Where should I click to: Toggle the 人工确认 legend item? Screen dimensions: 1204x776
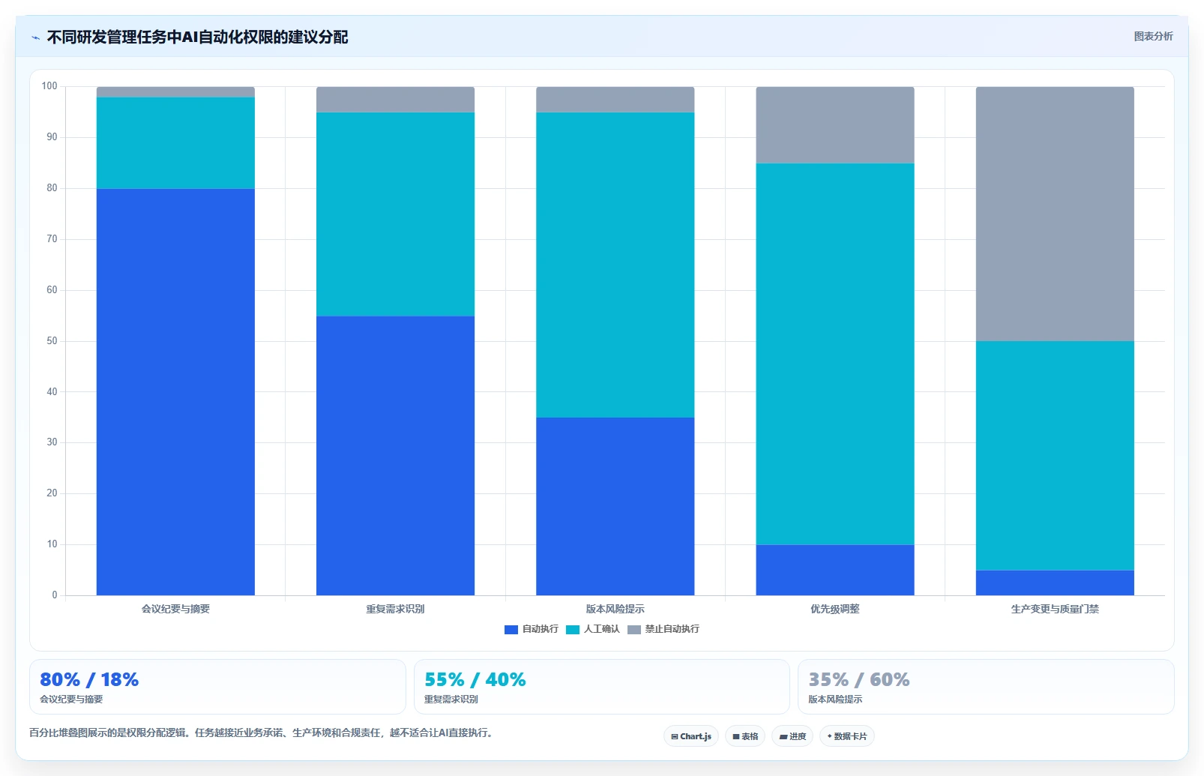click(593, 629)
